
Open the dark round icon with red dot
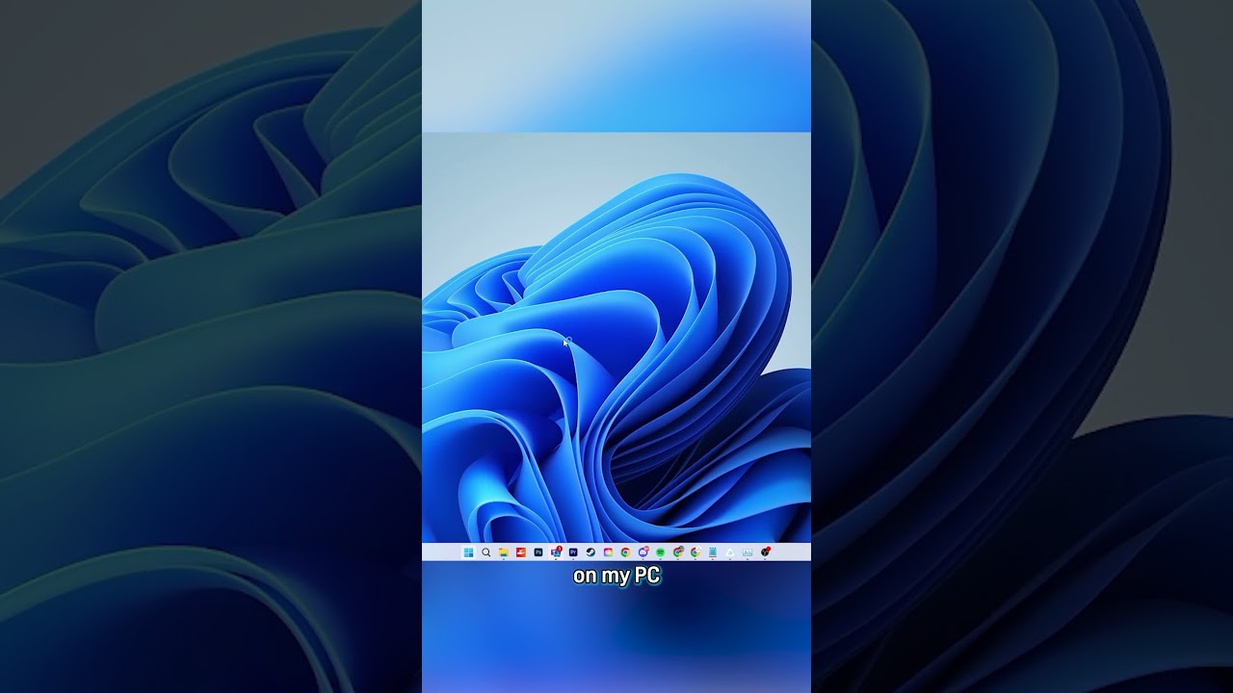tap(765, 552)
